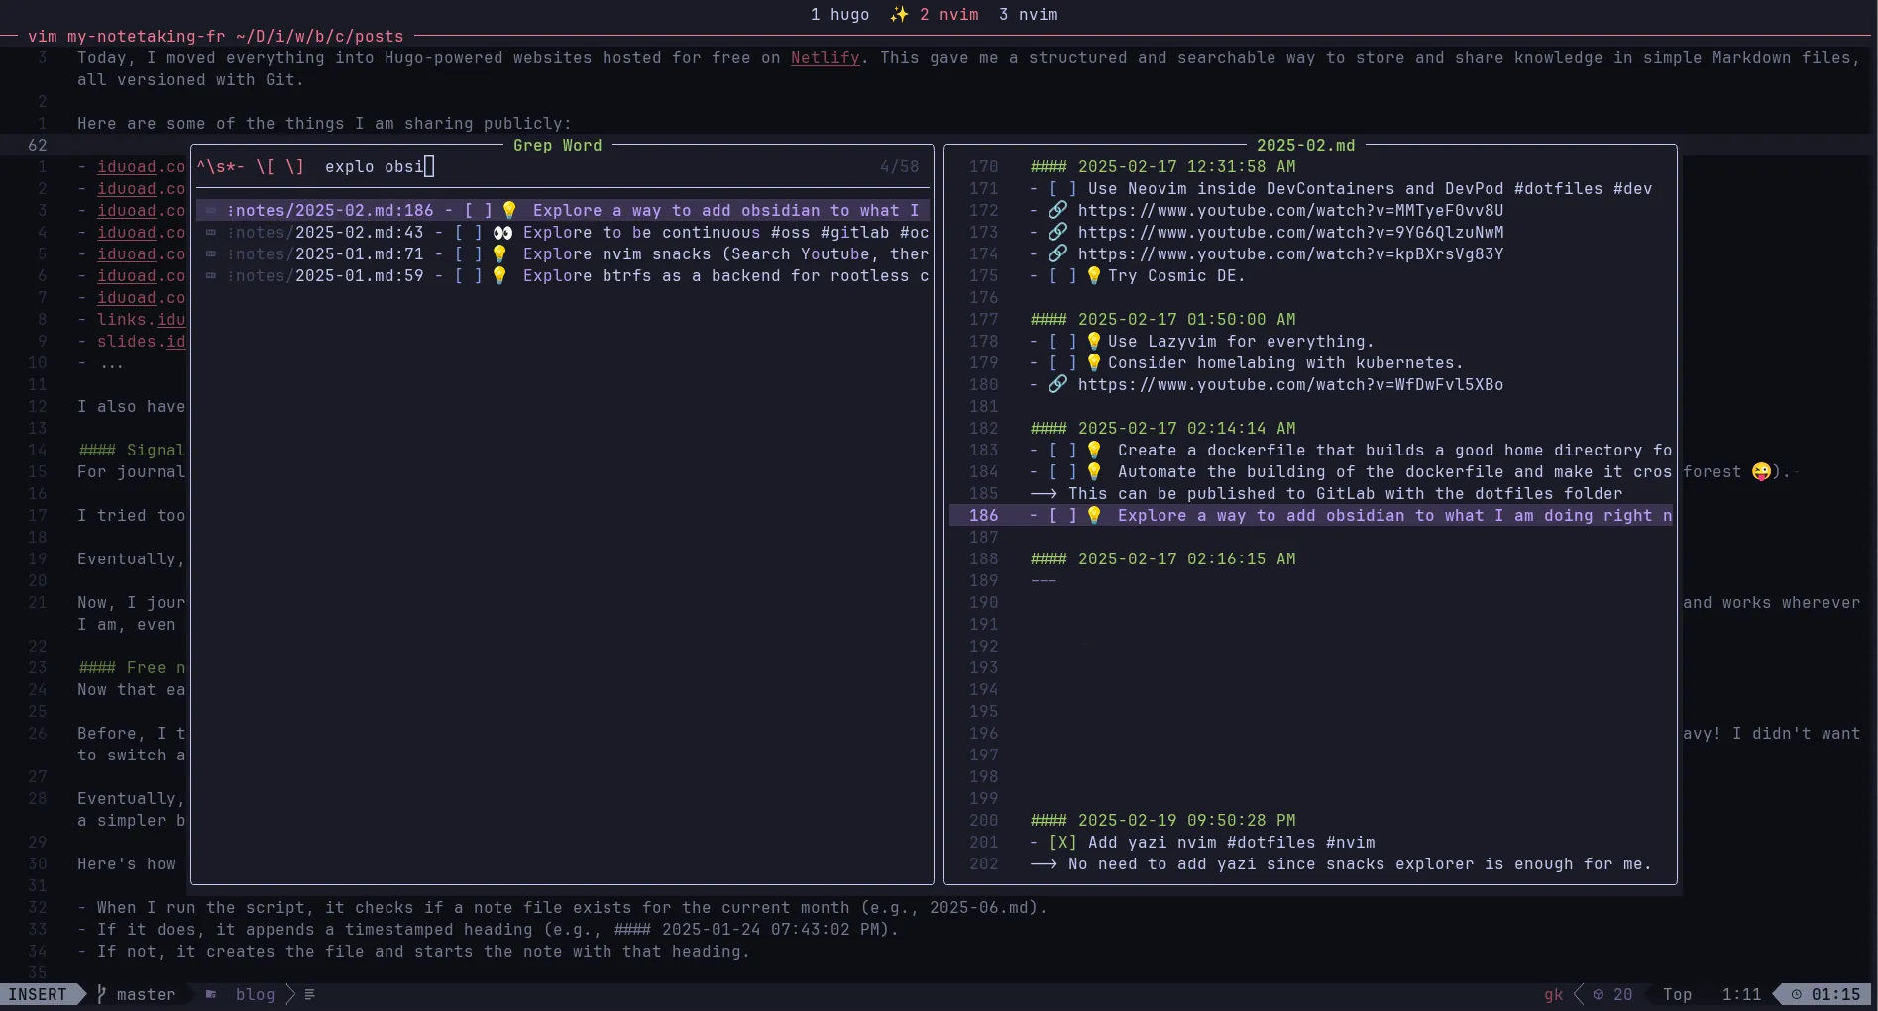The image size is (1878, 1011).
Task: Toggle checkbox for 'Automate the building of the dockerfile'
Action: coord(1063,471)
